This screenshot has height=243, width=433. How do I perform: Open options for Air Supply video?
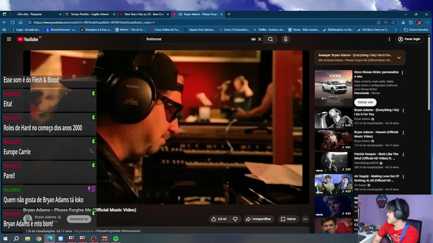[x=403, y=177]
